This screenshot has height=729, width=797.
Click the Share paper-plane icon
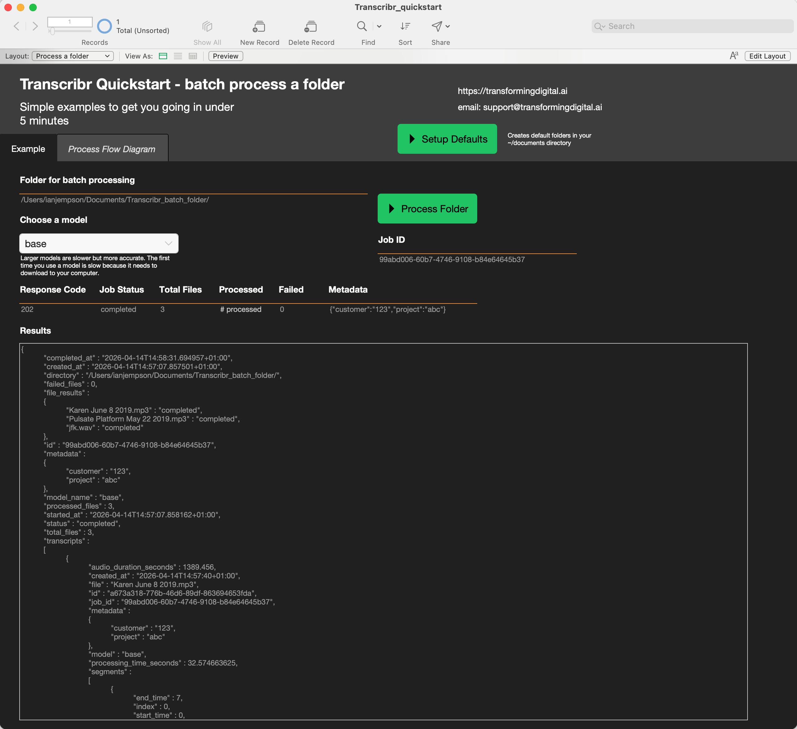point(436,26)
